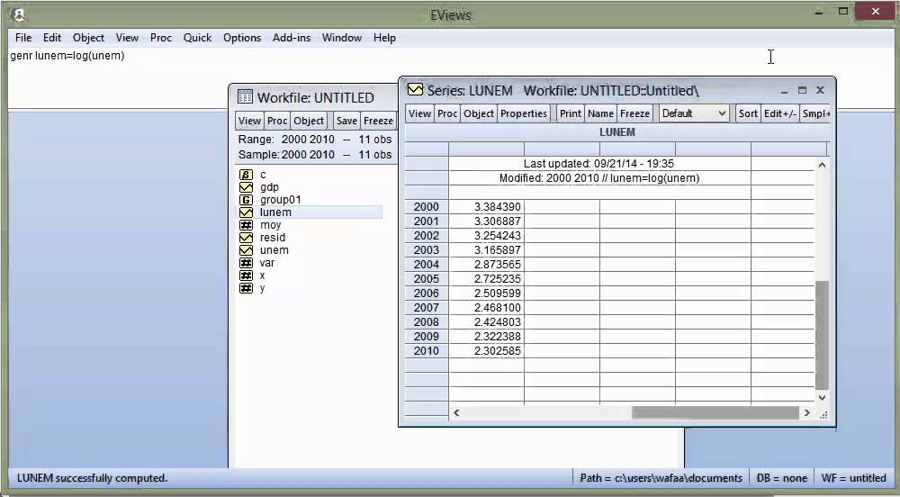Screen dimensions: 900x497
Task: Click the moy scalar icon
Action: [246, 225]
